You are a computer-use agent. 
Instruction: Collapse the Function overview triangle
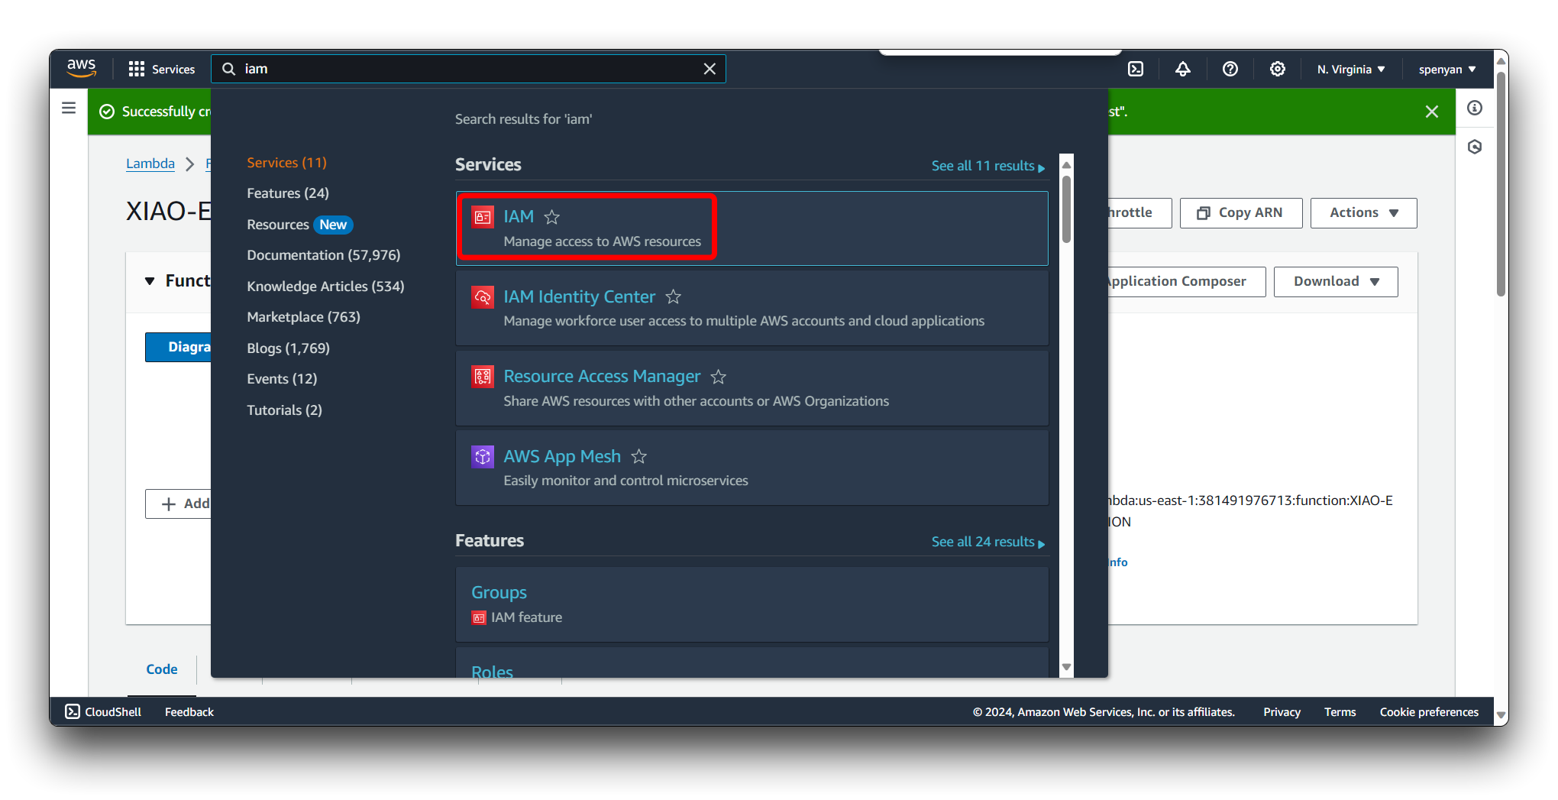[x=150, y=281]
